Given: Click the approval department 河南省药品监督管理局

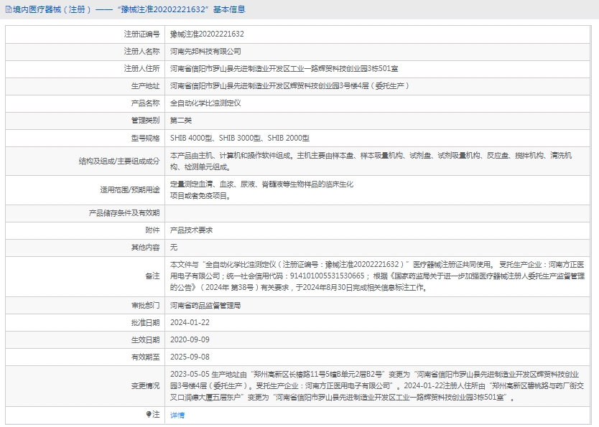Looking at the screenshot, I should (x=205, y=305).
